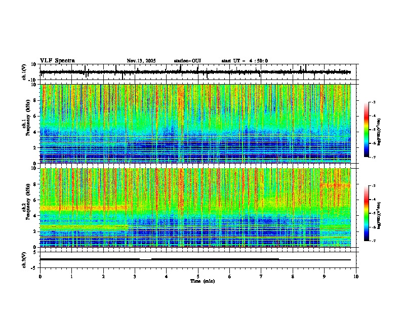
Task: Click the ch.2 "Frequency (kHz)" axis label
Action: point(28,202)
